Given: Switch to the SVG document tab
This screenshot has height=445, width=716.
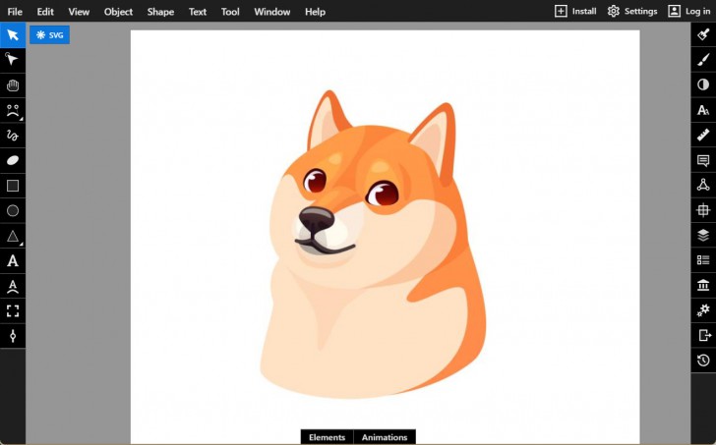Looking at the screenshot, I should (x=50, y=35).
